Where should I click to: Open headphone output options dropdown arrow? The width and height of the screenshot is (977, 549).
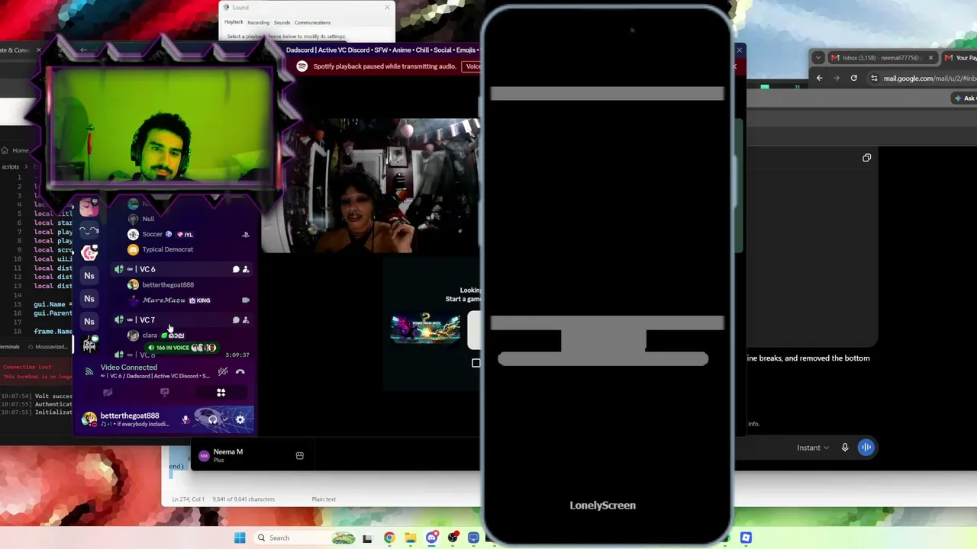tap(224, 419)
